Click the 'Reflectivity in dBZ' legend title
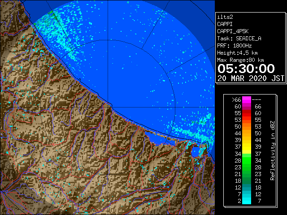The height and width of the screenshot is (215, 287). (273, 150)
